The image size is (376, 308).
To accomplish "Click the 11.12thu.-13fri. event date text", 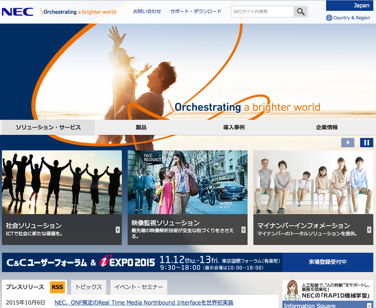I will (x=189, y=260).
